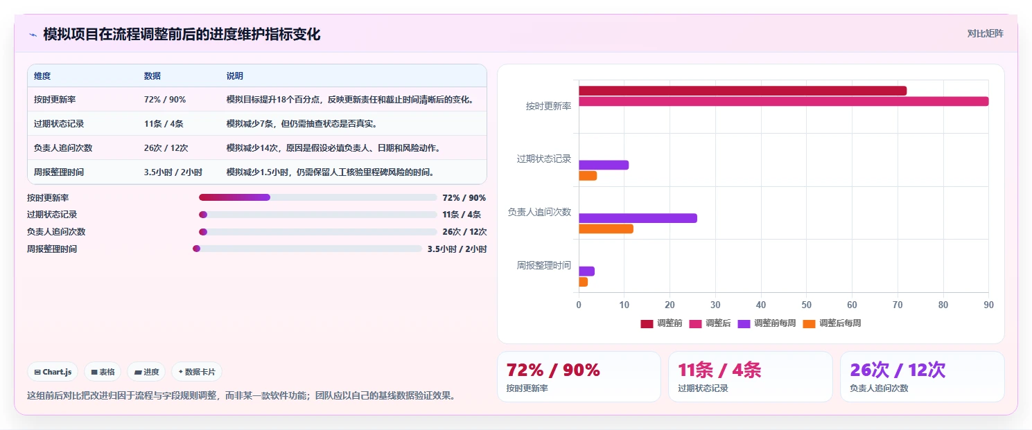Click the 过期状态记录 progress bar
This screenshot has width=1032, height=430.
click(318, 215)
